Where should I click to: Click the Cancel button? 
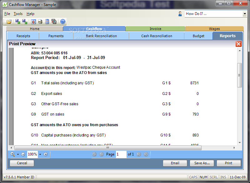click(x=22, y=163)
